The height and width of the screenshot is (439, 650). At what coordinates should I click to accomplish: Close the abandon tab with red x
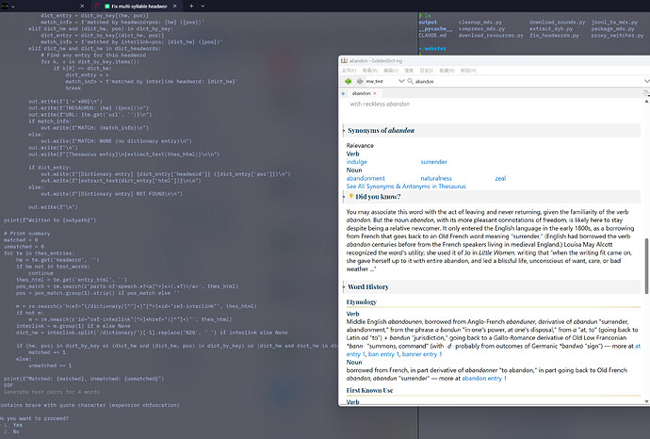coord(375,93)
